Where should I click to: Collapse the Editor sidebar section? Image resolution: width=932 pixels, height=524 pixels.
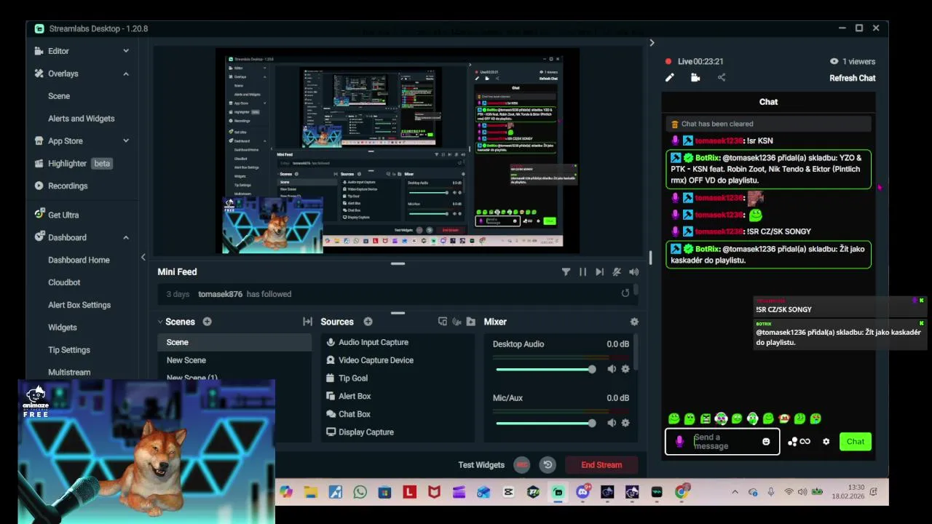tap(126, 51)
